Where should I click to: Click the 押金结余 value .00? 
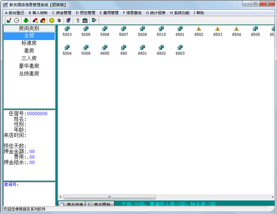(x=31, y=162)
